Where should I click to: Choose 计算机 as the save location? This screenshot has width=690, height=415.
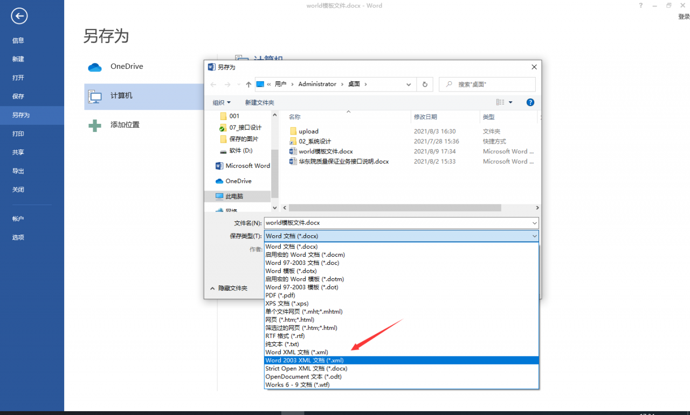click(x=143, y=96)
